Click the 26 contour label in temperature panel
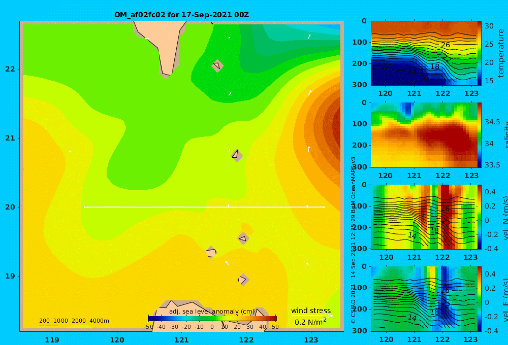This screenshot has width=508, height=345. click(x=446, y=45)
